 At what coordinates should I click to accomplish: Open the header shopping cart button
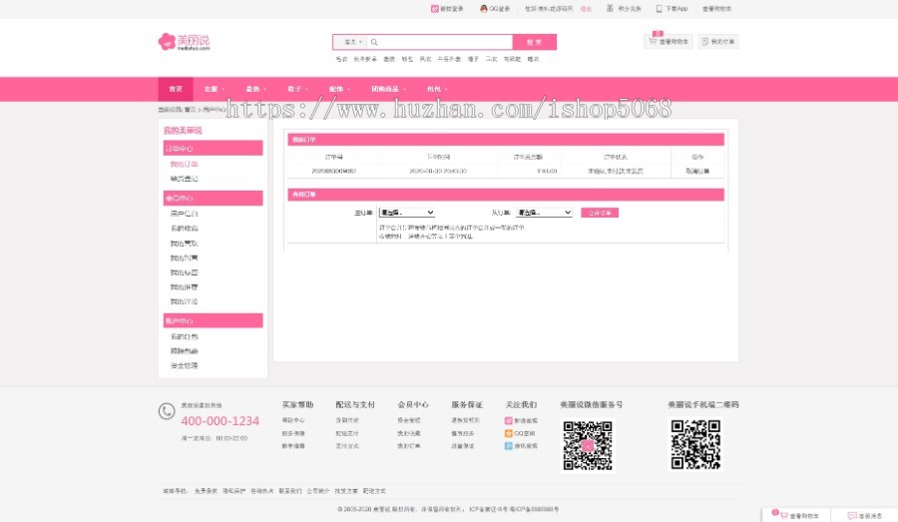(669, 41)
